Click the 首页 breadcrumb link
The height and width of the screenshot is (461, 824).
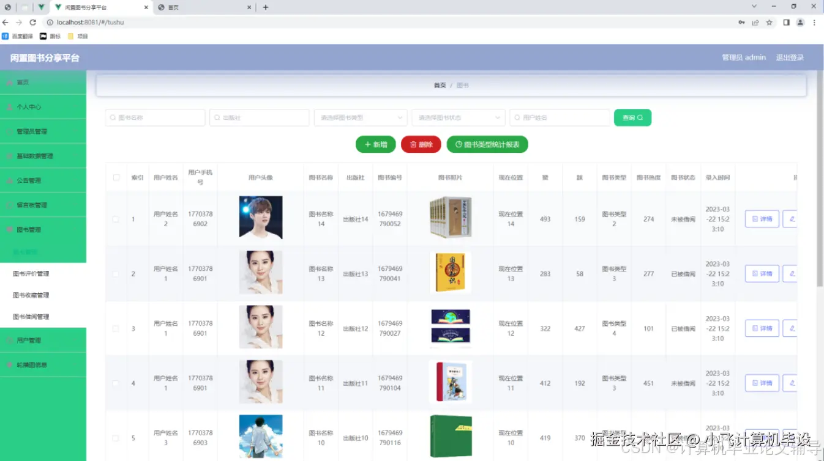(440, 86)
